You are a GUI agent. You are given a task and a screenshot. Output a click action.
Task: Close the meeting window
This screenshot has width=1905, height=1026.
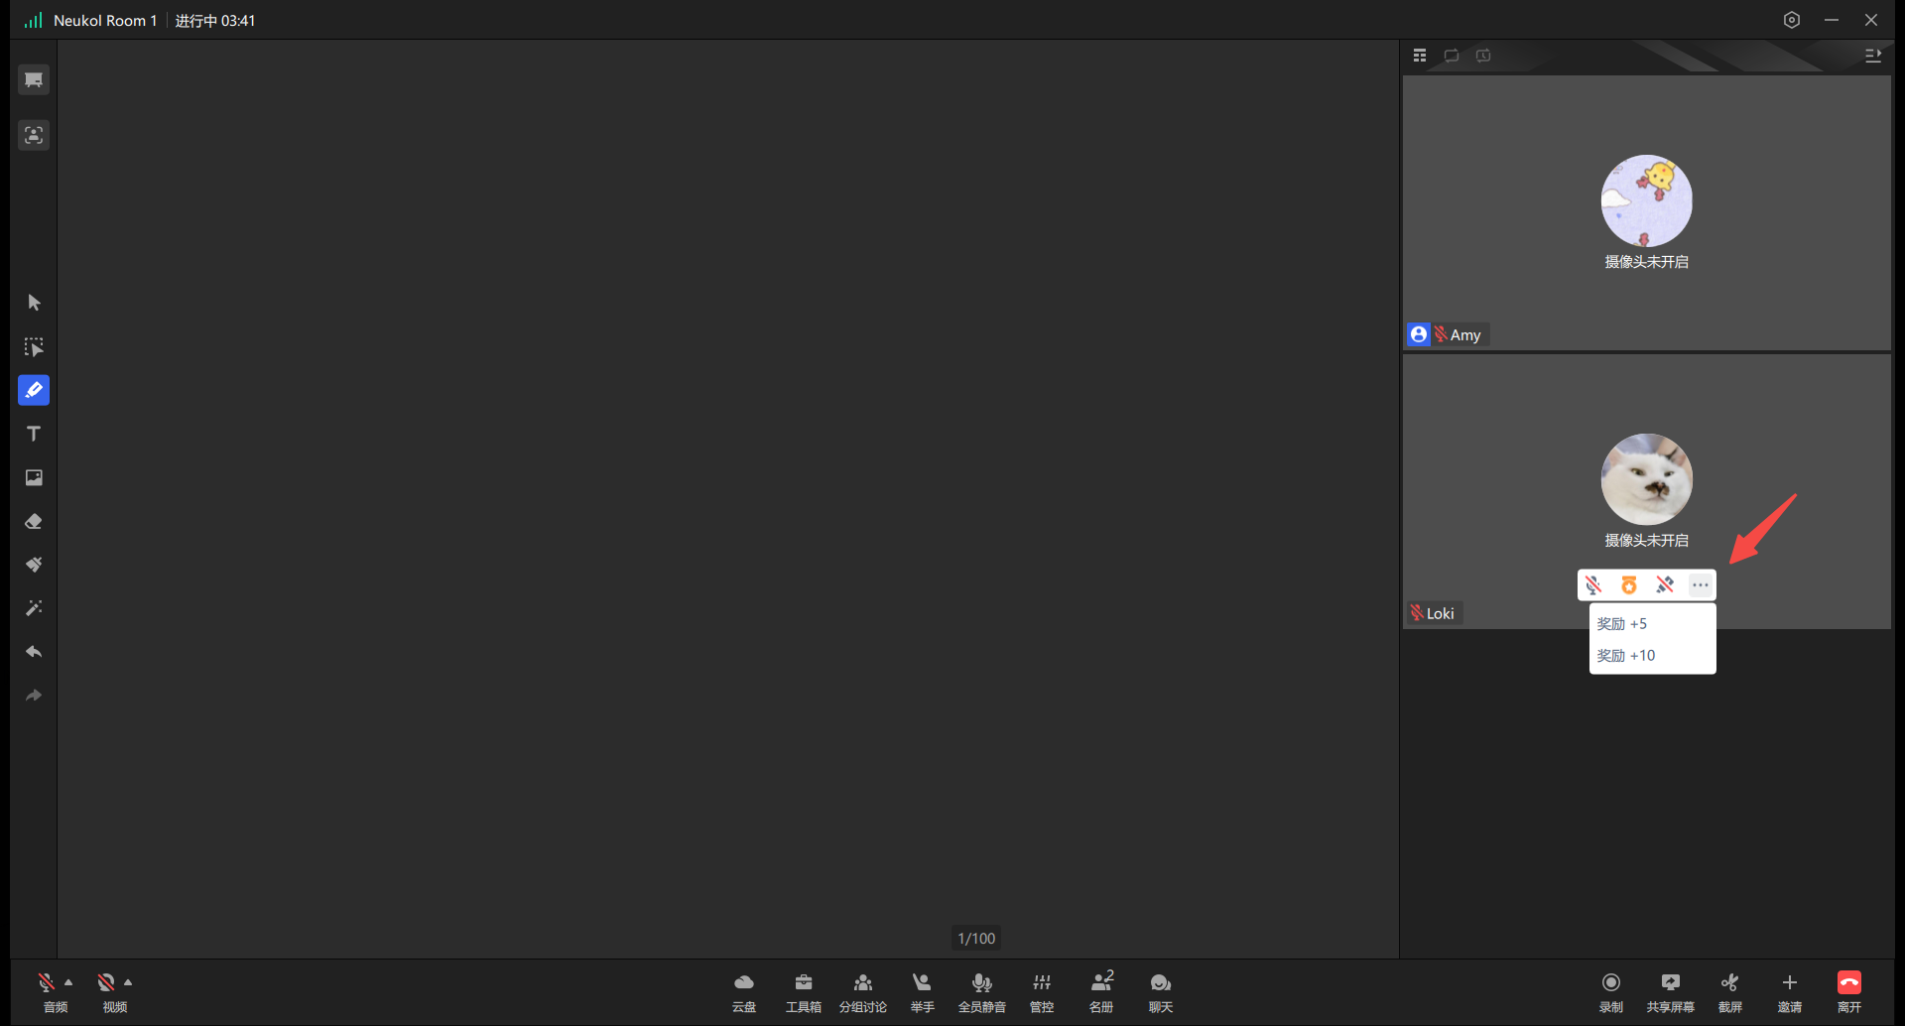(x=1871, y=20)
